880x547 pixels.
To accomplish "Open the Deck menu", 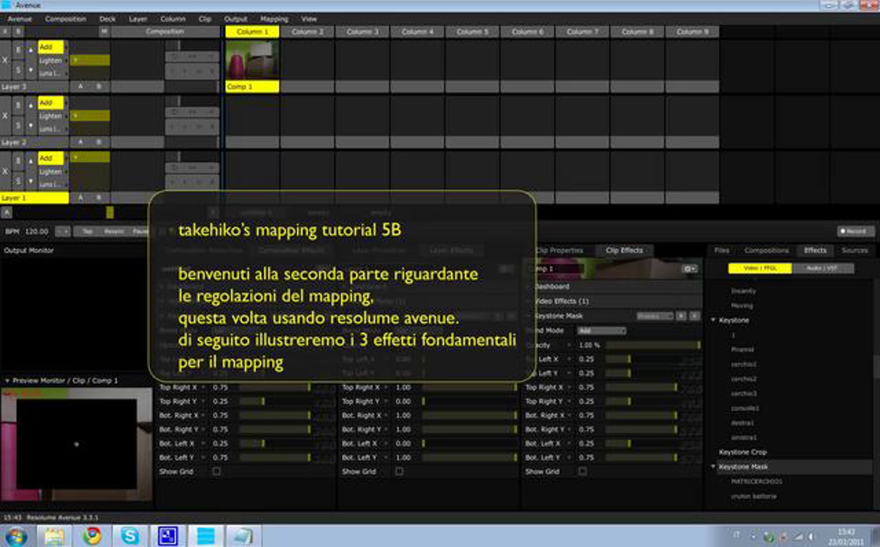I will tap(107, 19).
